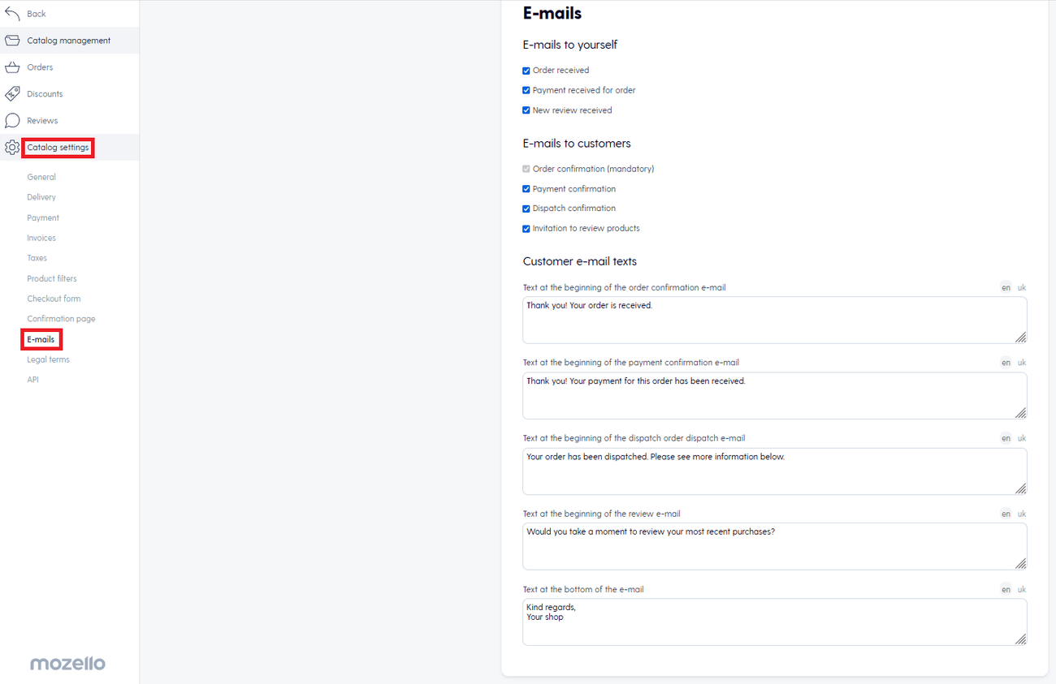This screenshot has width=1056, height=684.
Task: Open Catalog management folder icon
Action: pyautogui.click(x=12, y=41)
